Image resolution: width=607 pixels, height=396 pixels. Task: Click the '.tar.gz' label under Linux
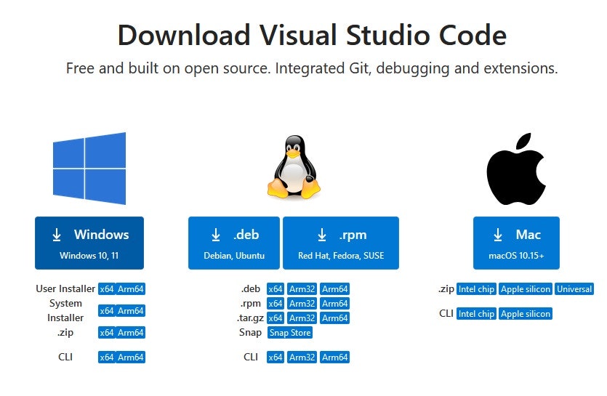251,318
